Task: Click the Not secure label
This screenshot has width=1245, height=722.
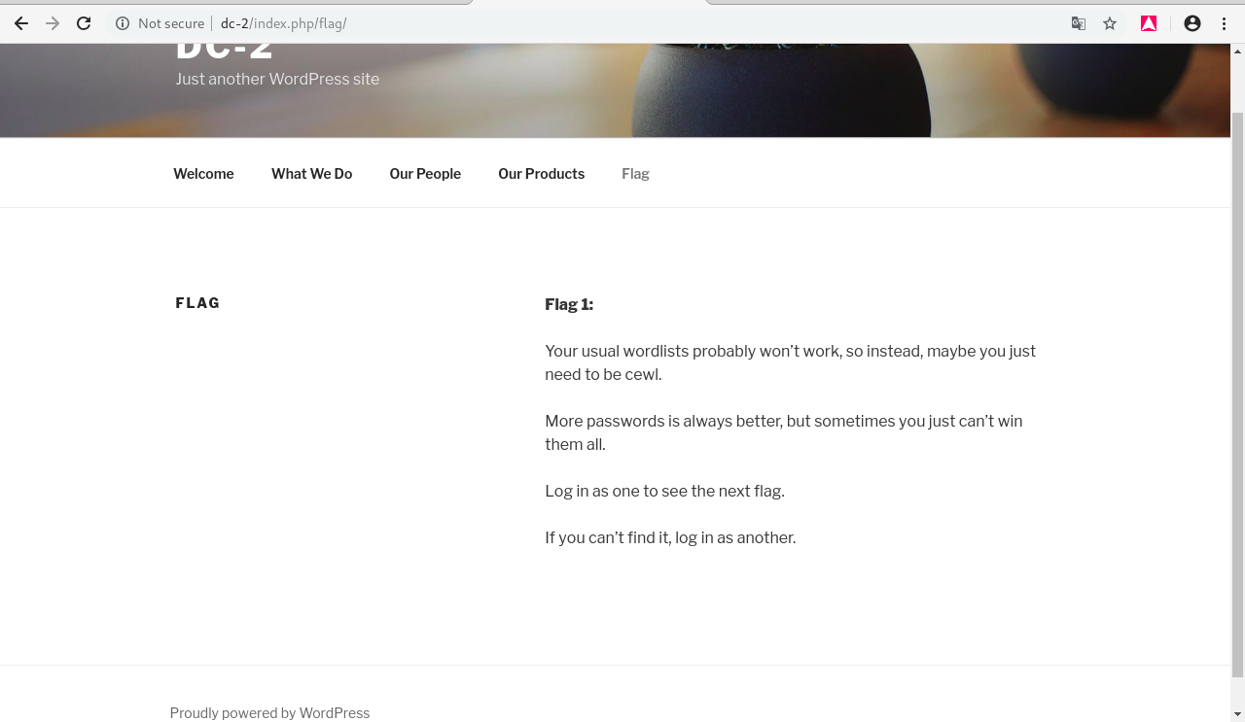Action: [x=171, y=23]
